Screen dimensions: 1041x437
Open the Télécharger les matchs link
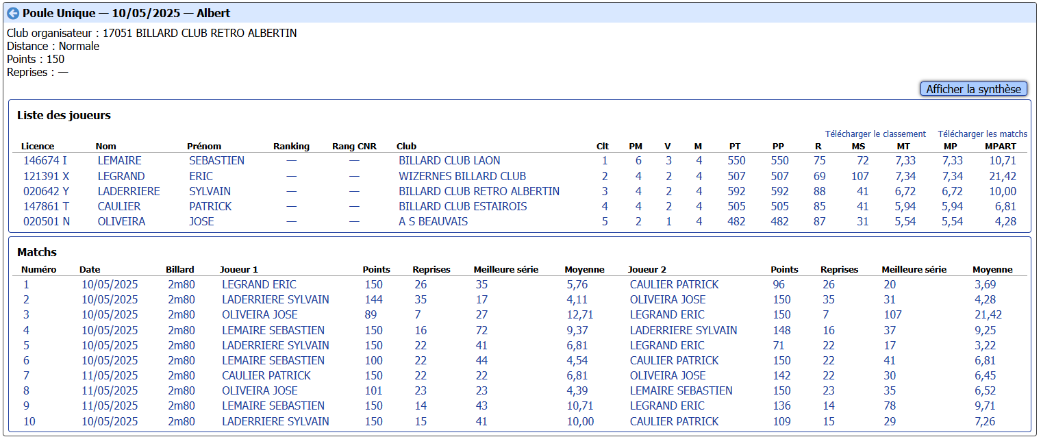983,134
